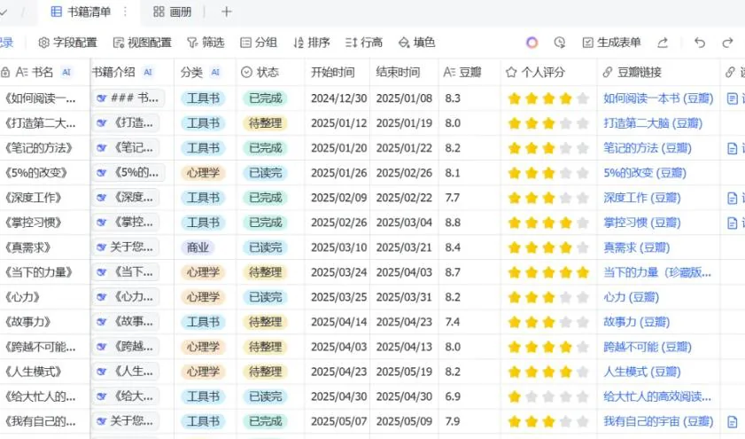Click 状态 tag 已完成 for 掌控习惯
Screen dimensions: 745x439
coord(265,223)
